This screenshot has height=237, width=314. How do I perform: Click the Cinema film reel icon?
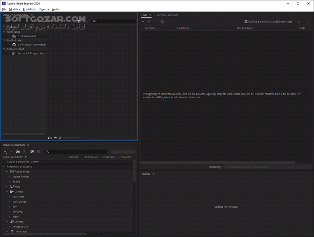tap(12, 222)
